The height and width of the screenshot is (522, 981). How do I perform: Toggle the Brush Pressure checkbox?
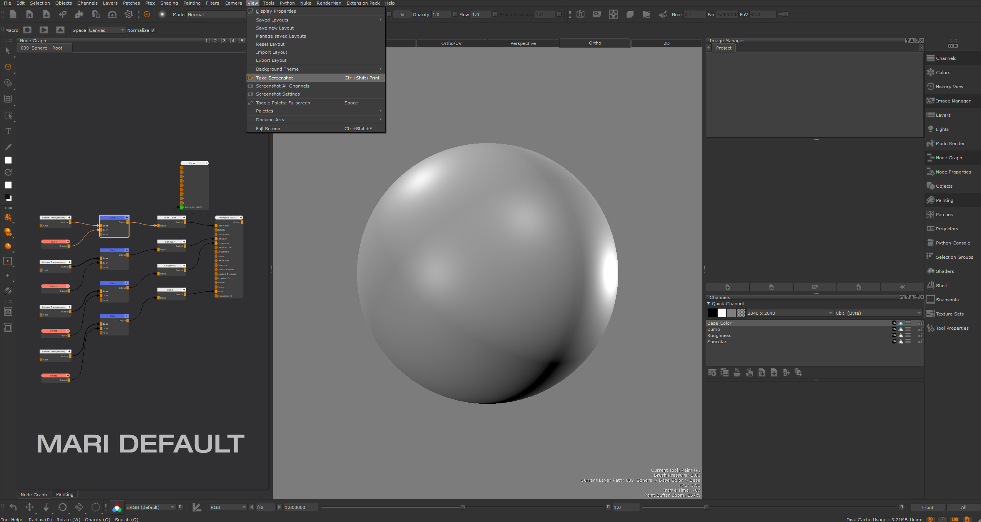pos(495,14)
